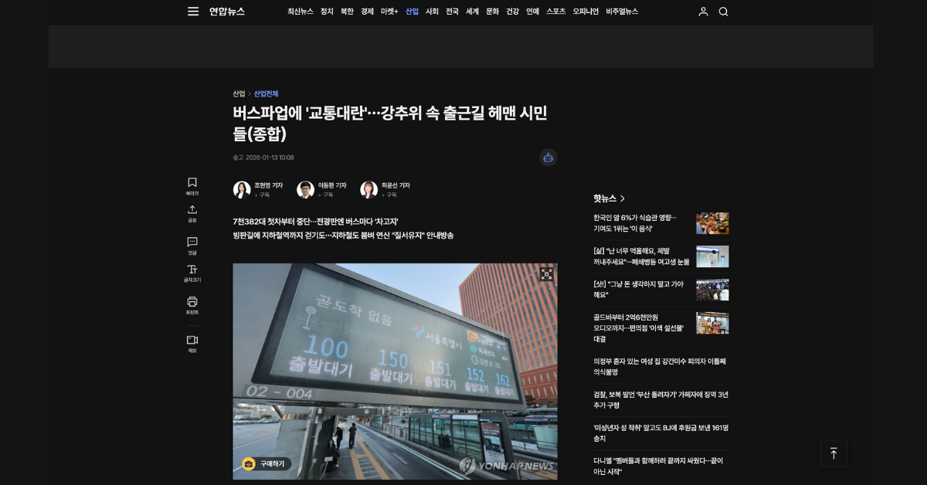The image size is (927, 485).
Task: Expand the article photo to fullscreen
Action: 546,274
